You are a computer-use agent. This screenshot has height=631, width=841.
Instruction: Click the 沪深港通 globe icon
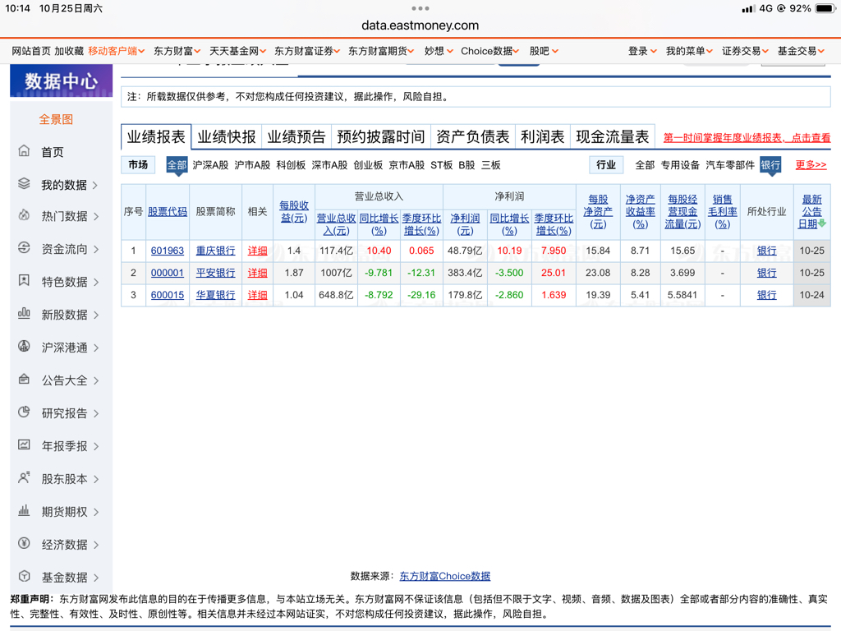(24, 347)
